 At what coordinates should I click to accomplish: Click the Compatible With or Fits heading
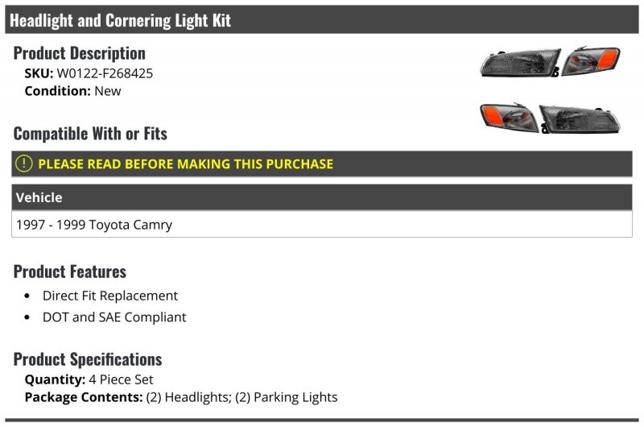90,134
